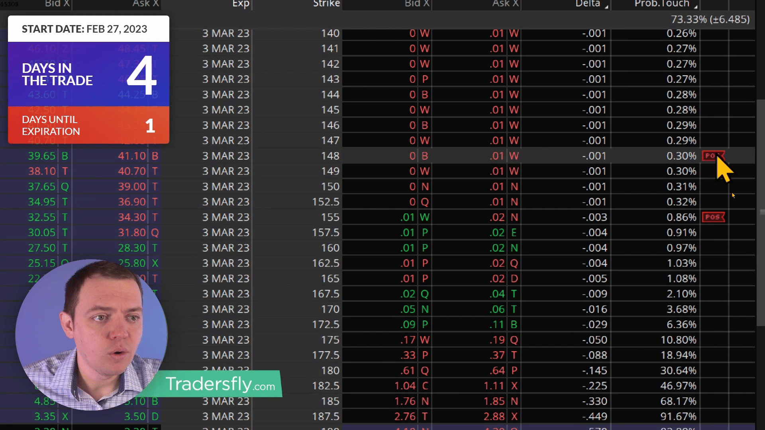
Task: Open the Delta column header dropdown
Action: pyautogui.click(x=606, y=7)
